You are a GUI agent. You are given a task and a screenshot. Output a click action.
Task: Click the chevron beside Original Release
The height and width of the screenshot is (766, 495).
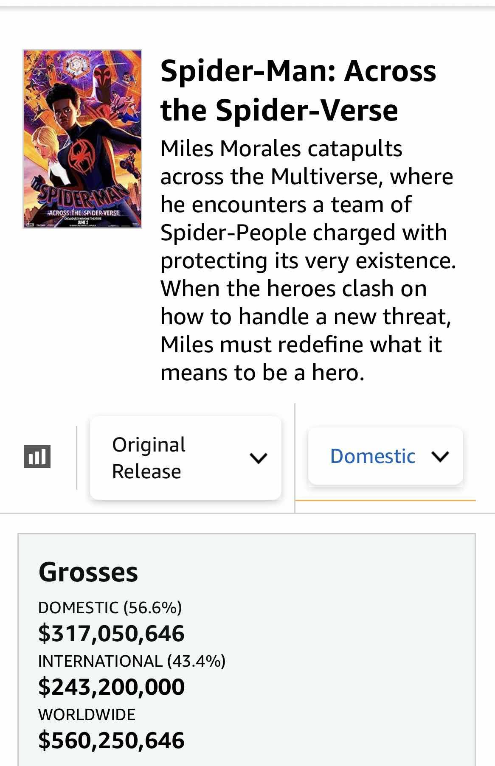[258, 458]
